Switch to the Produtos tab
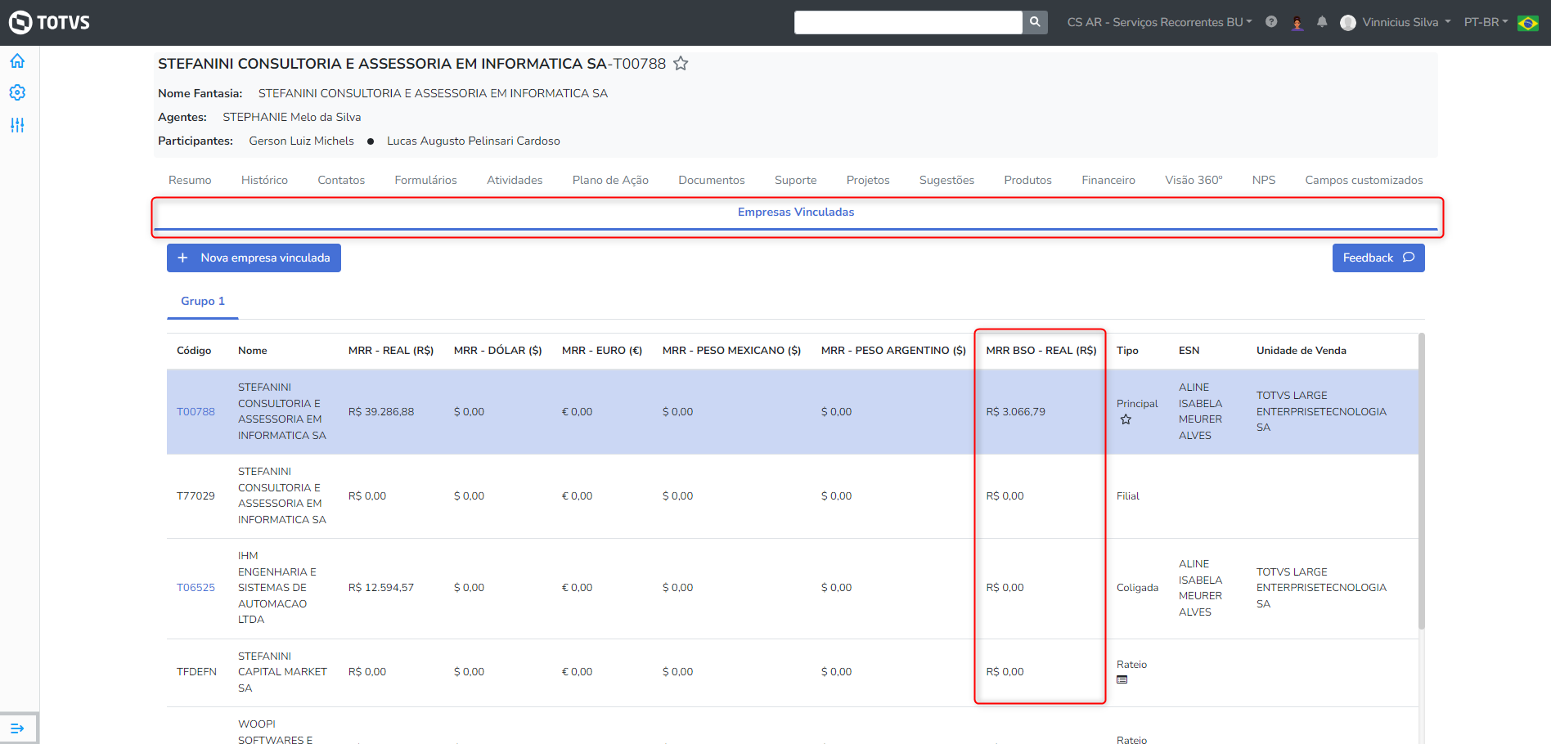 [1027, 180]
